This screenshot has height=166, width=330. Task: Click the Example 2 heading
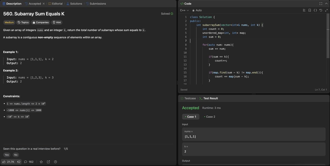[11, 70]
